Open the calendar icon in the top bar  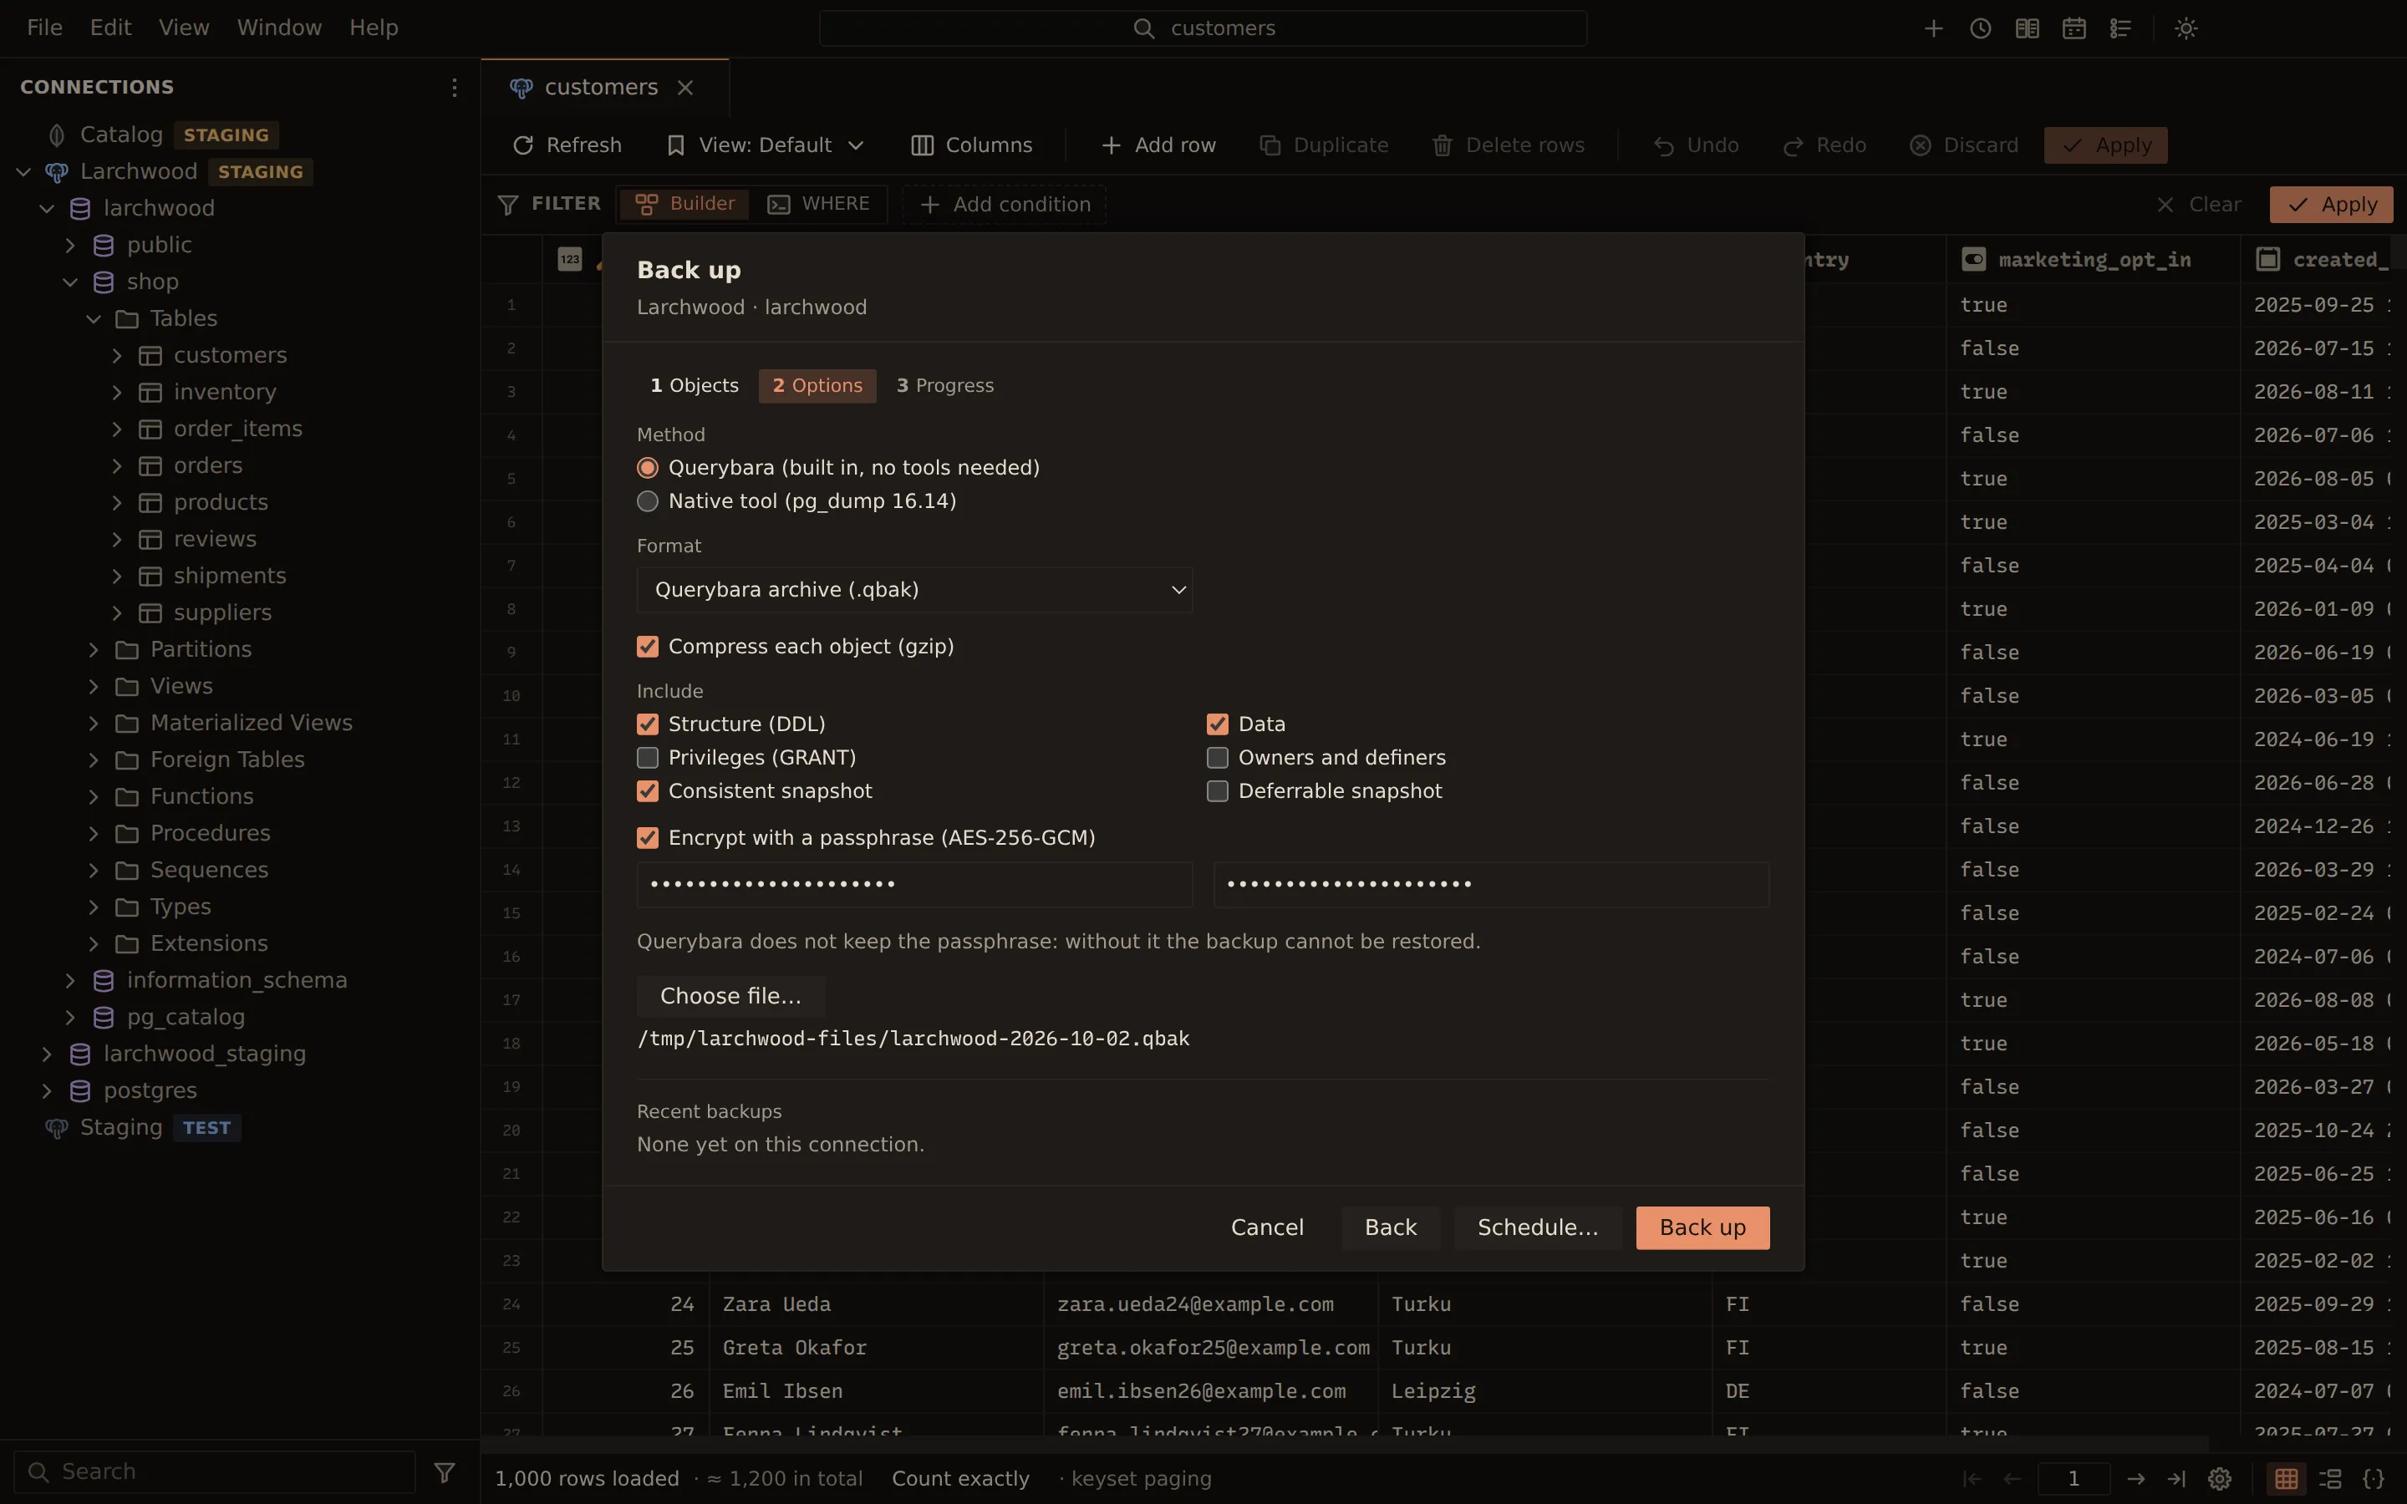click(x=2074, y=29)
